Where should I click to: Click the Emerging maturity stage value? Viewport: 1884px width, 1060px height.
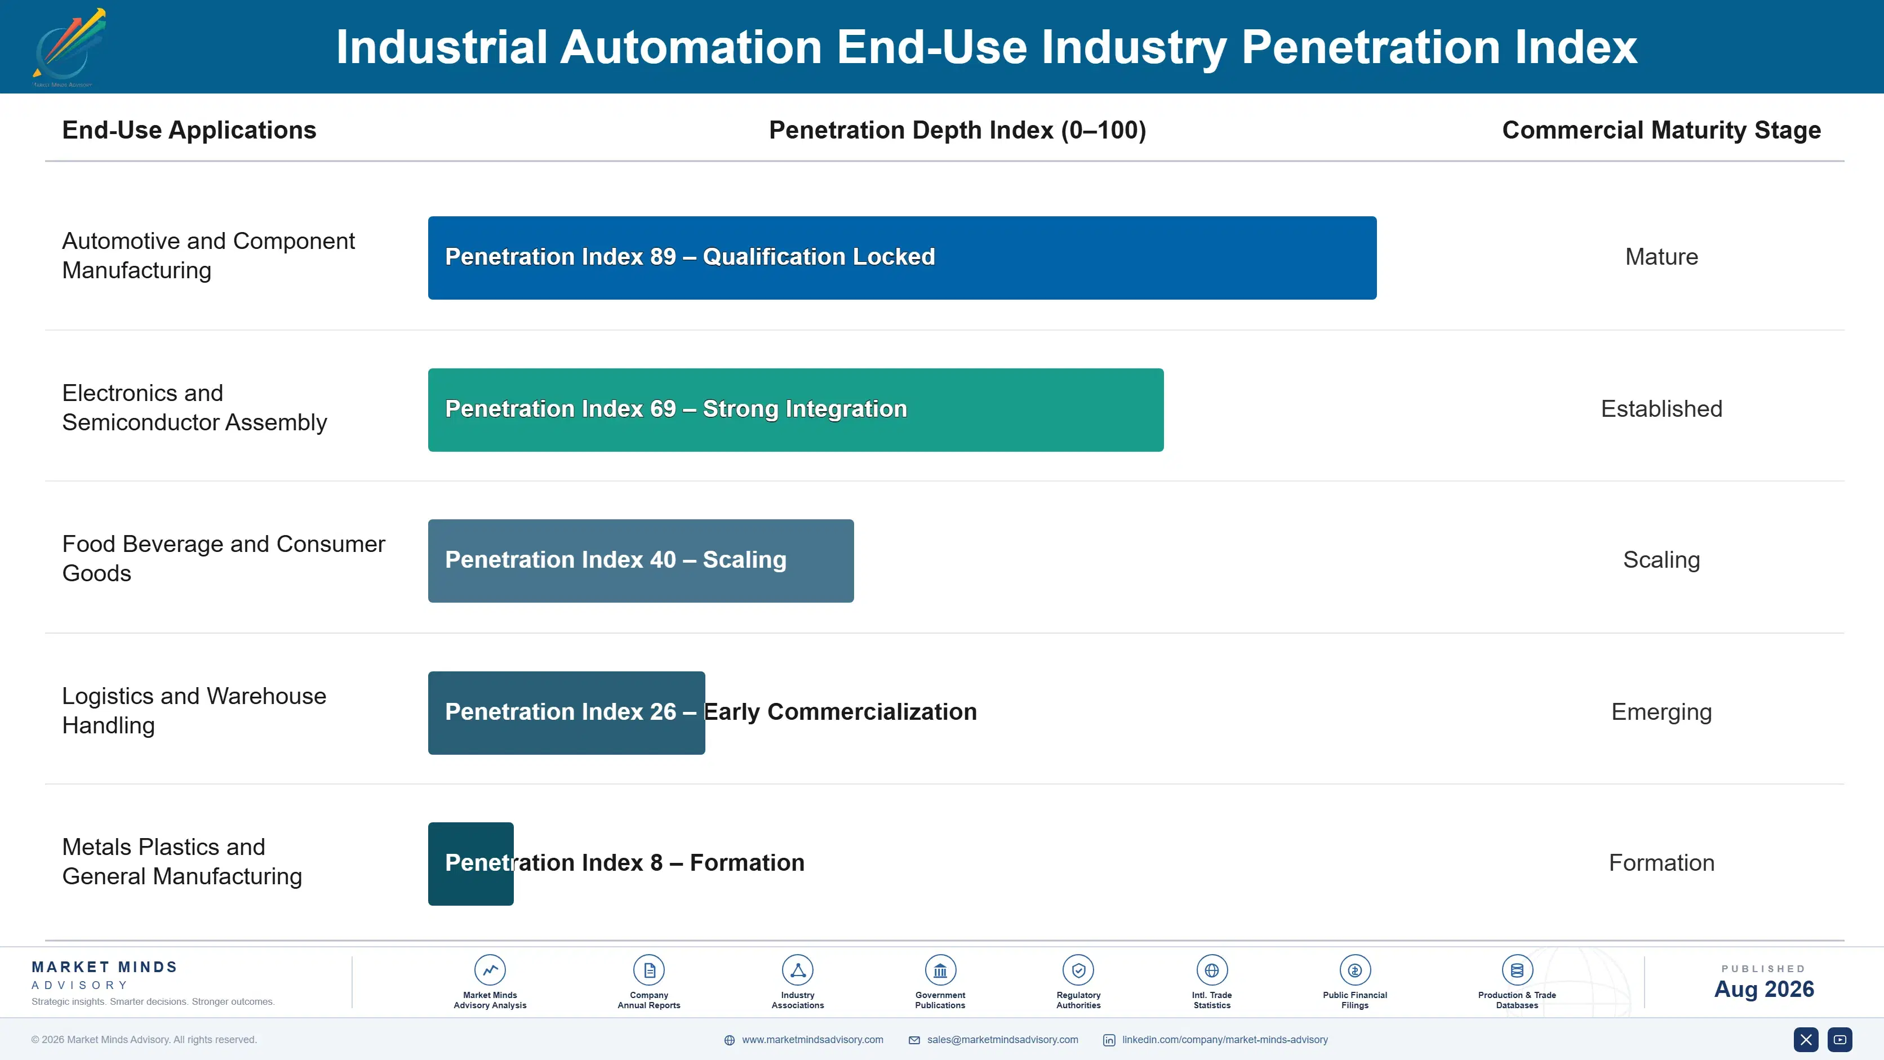tap(1661, 712)
